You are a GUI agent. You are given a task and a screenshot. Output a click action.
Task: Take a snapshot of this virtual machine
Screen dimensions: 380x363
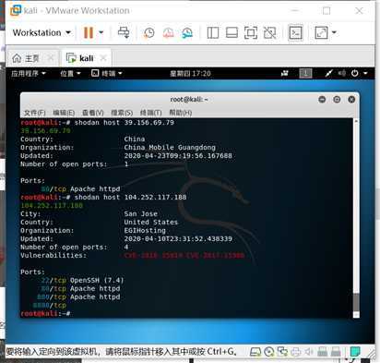[149, 33]
